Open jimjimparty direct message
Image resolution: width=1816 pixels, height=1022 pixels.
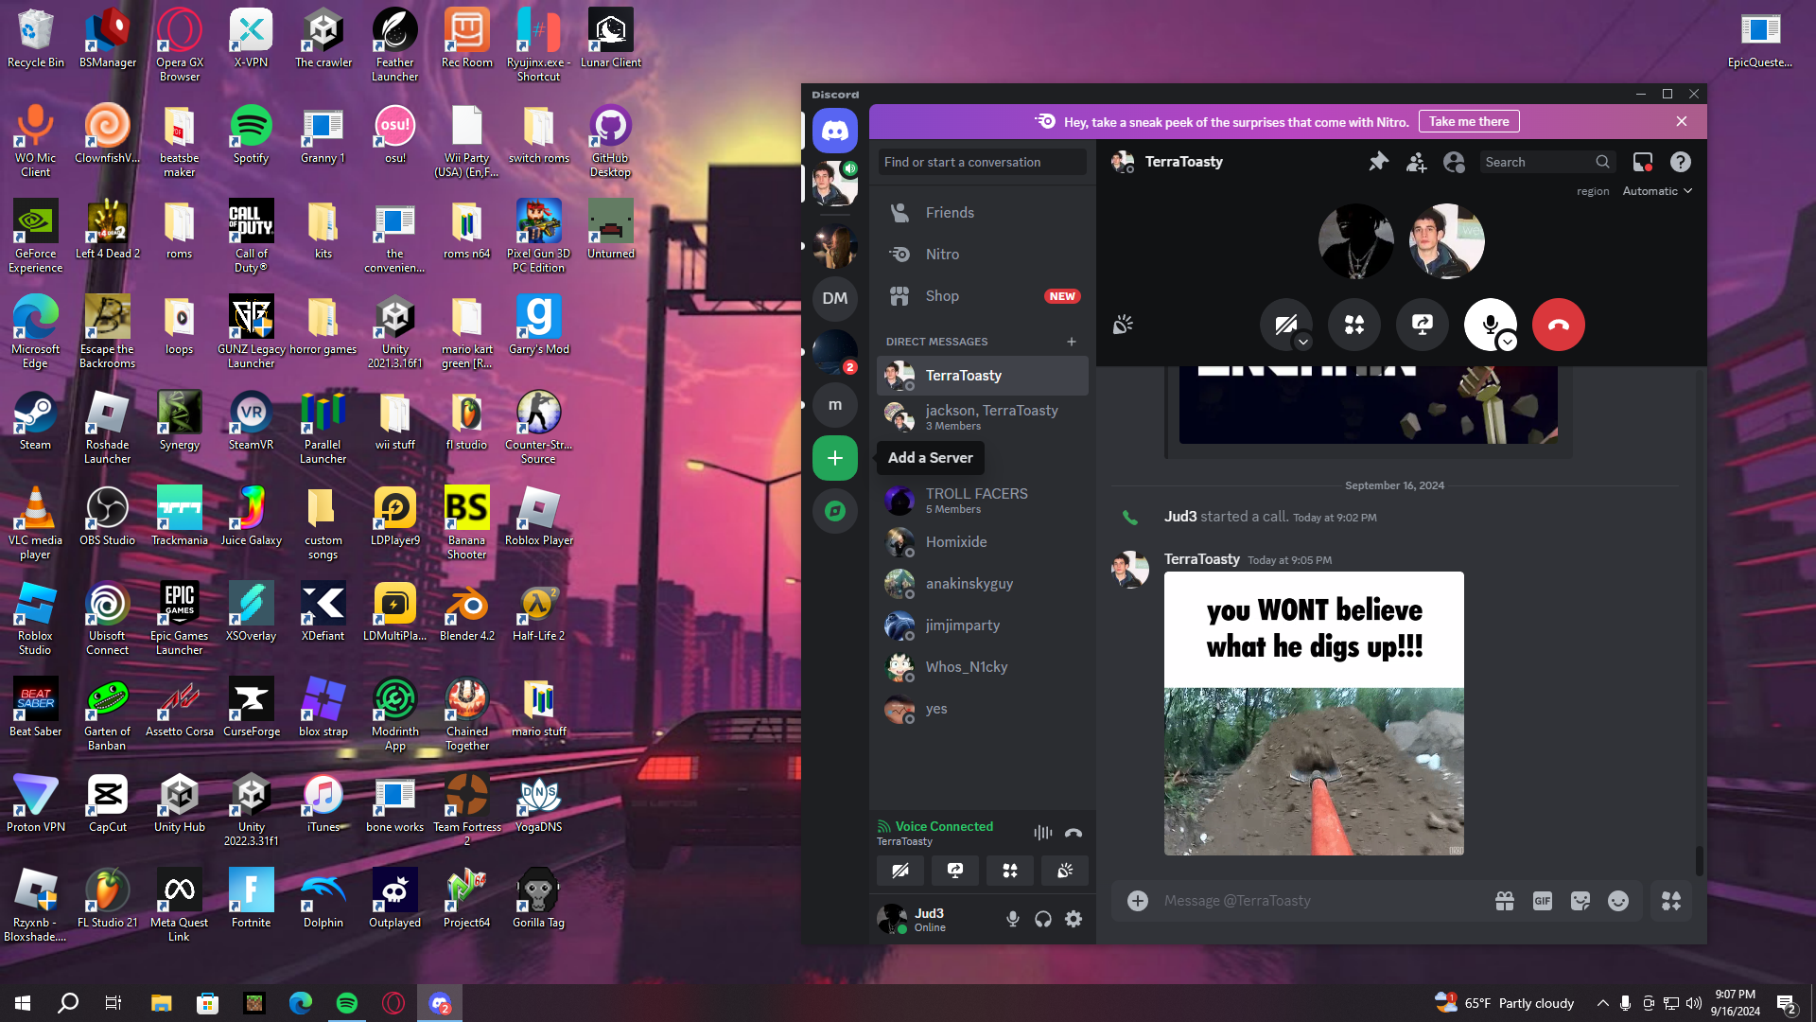(982, 626)
